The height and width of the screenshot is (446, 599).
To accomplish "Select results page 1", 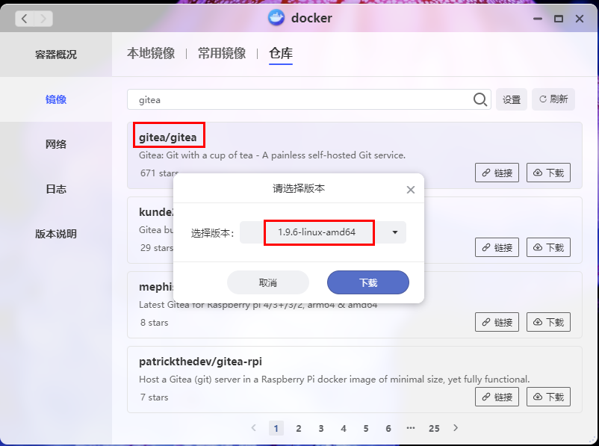I will (x=276, y=428).
